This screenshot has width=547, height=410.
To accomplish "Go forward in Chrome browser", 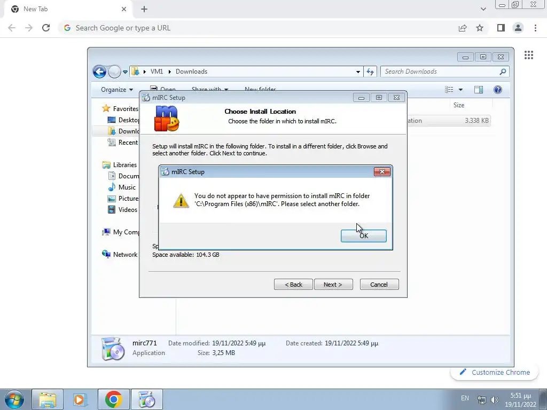I will pyautogui.click(x=29, y=28).
